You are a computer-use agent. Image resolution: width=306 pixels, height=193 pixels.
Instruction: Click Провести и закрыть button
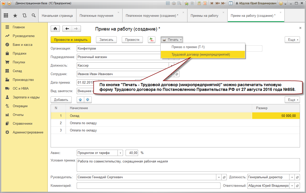(71, 40)
